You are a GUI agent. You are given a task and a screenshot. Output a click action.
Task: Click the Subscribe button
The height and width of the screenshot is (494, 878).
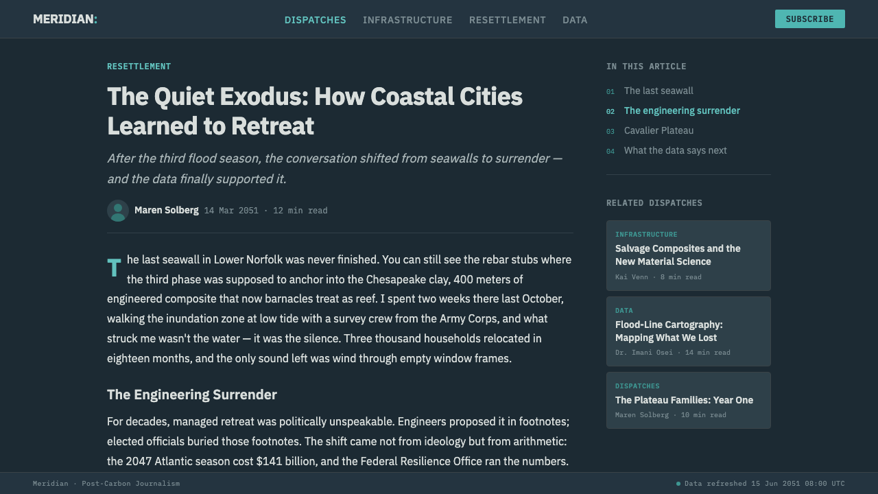pos(810,19)
